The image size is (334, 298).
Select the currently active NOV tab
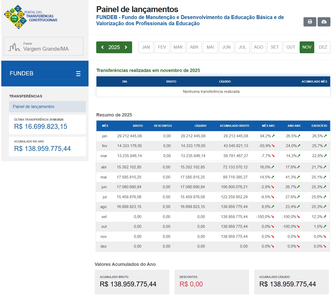307,47
